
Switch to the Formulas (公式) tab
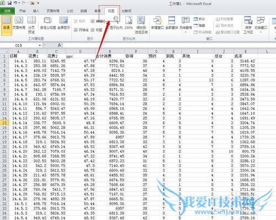click(x=70, y=11)
